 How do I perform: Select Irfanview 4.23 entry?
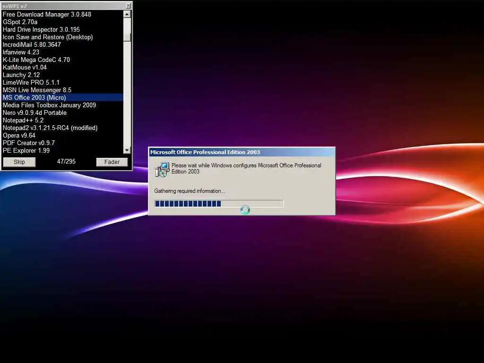click(62, 52)
